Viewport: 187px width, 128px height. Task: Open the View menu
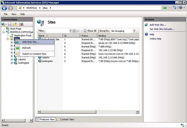14,14
